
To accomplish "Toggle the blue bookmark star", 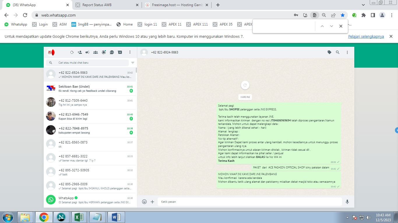I will (343, 15).
